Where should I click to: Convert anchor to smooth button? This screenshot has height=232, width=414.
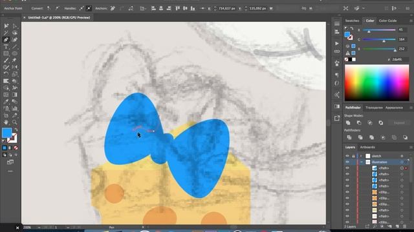57,8
